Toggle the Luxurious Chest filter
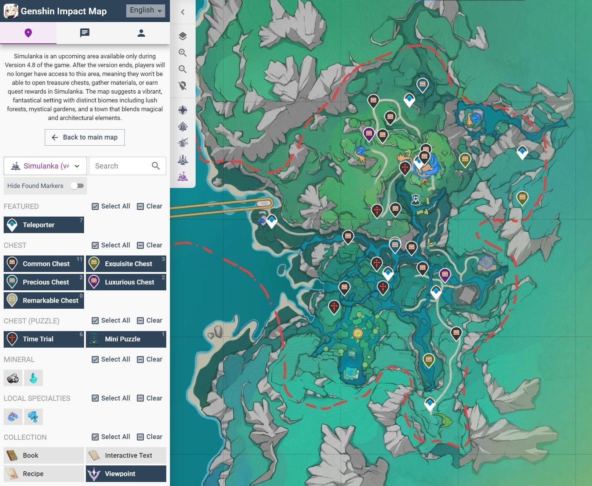592x486 pixels. pyautogui.click(x=126, y=282)
